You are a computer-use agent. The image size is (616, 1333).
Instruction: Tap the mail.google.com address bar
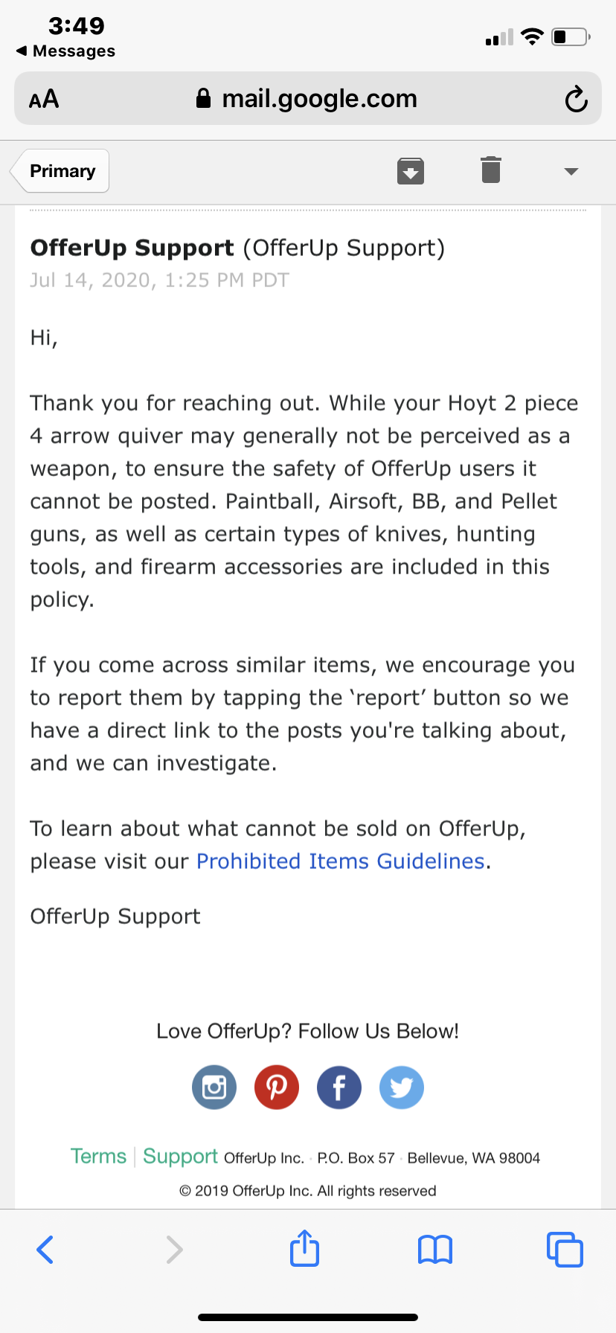pos(308,98)
